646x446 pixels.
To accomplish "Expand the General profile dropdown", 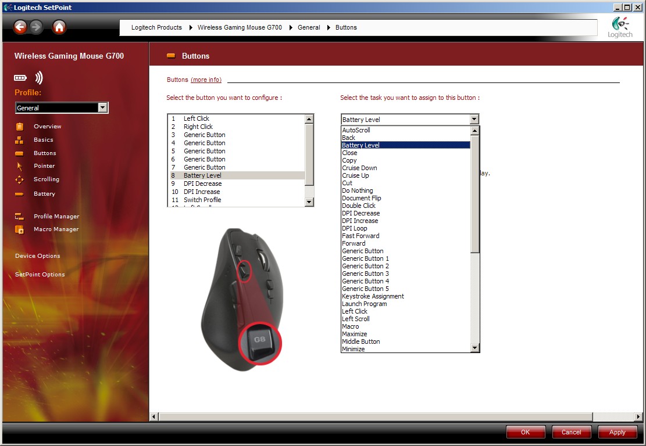I will (x=102, y=107).
